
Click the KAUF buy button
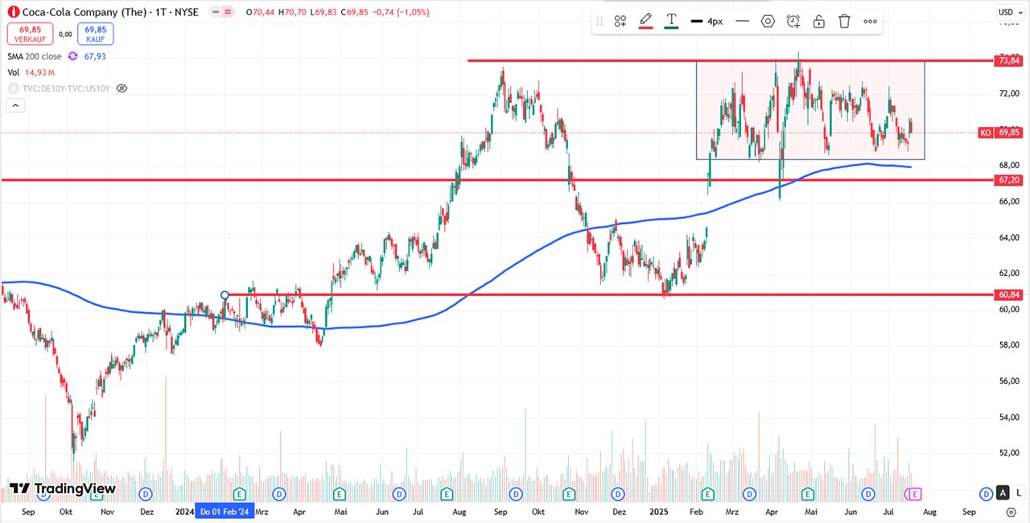click(x=97, y=34)
